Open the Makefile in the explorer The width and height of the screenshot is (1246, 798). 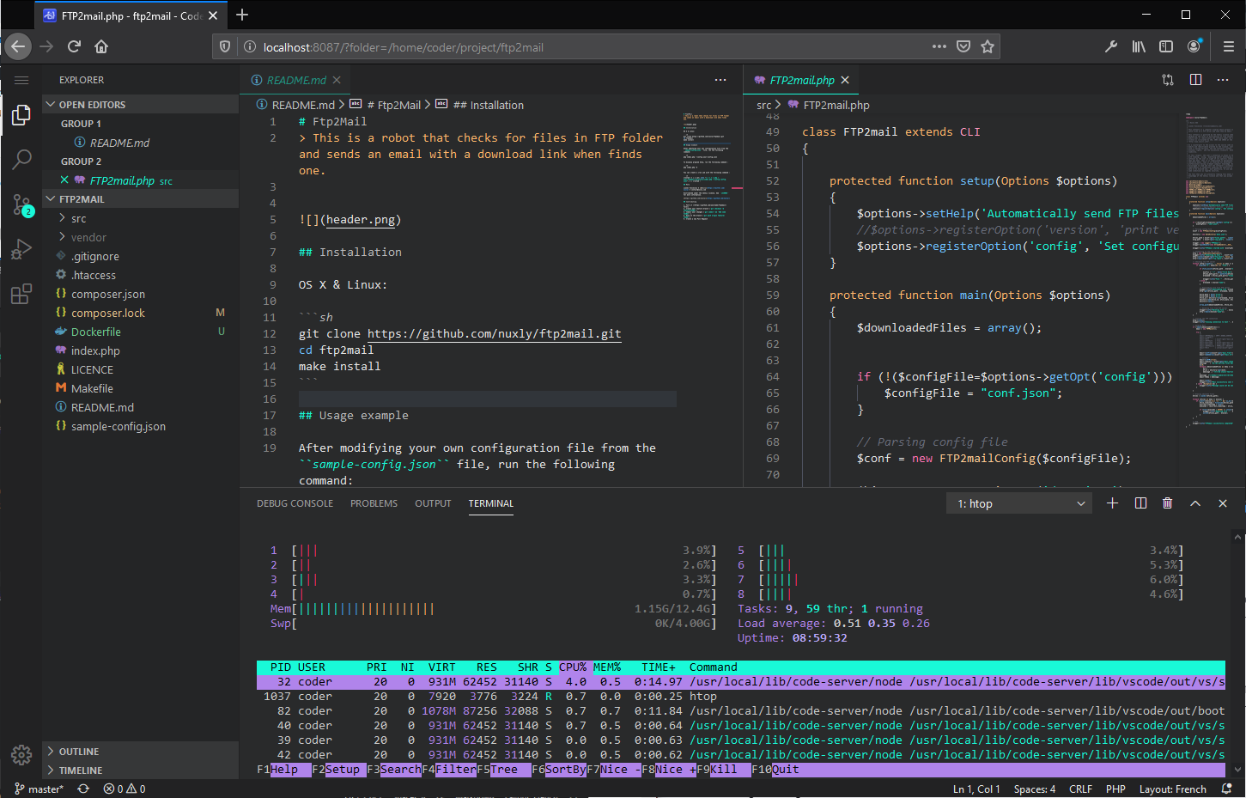140,388
